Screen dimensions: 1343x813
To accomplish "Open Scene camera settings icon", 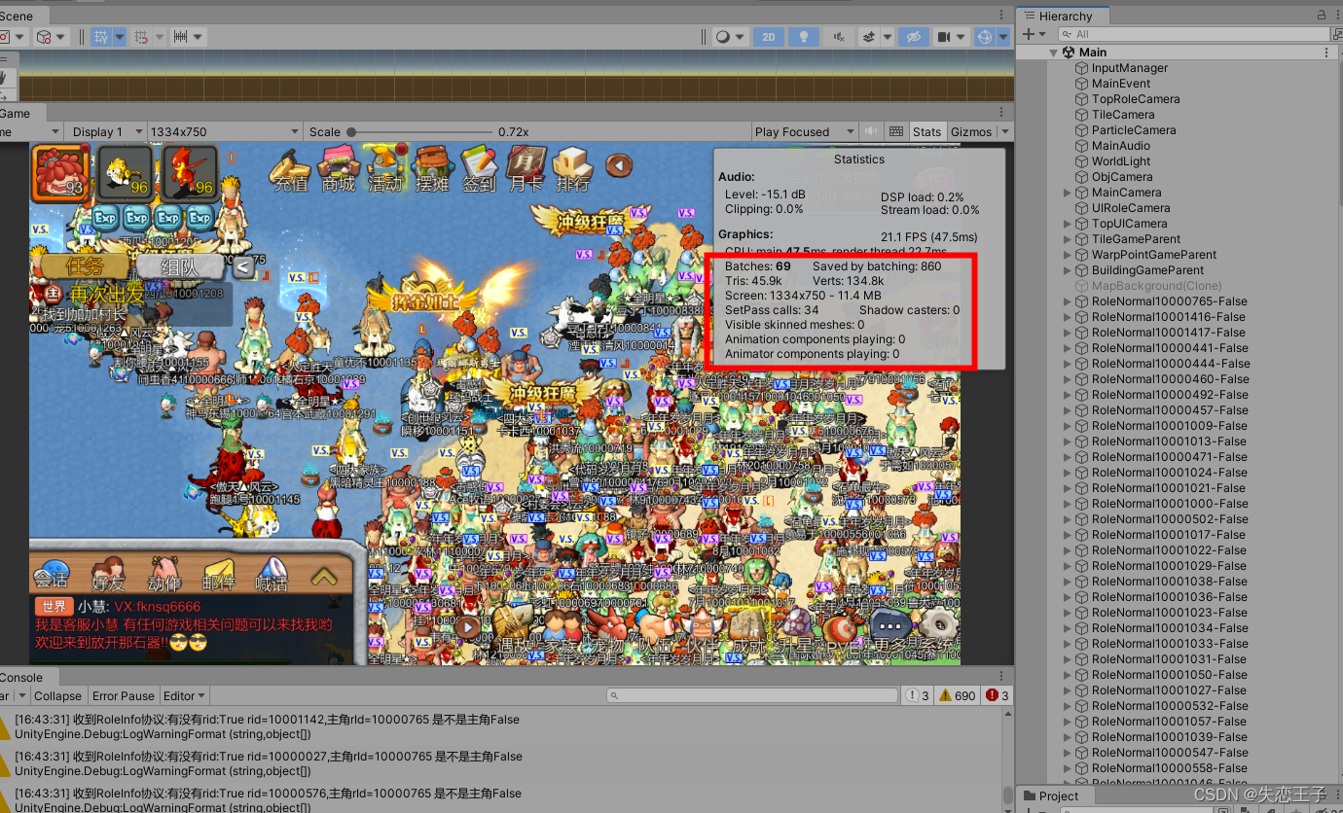I will click(942, 37).
